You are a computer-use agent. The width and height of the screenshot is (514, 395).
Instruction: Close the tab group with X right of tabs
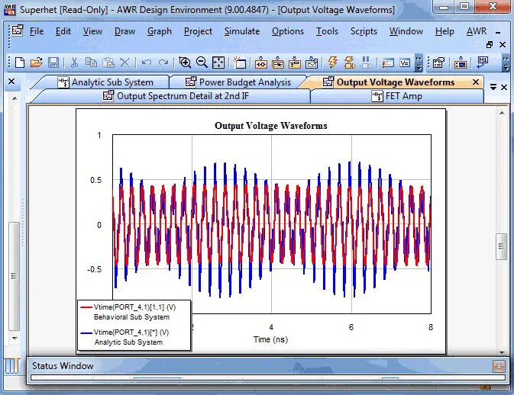click(x=504, y=87)
